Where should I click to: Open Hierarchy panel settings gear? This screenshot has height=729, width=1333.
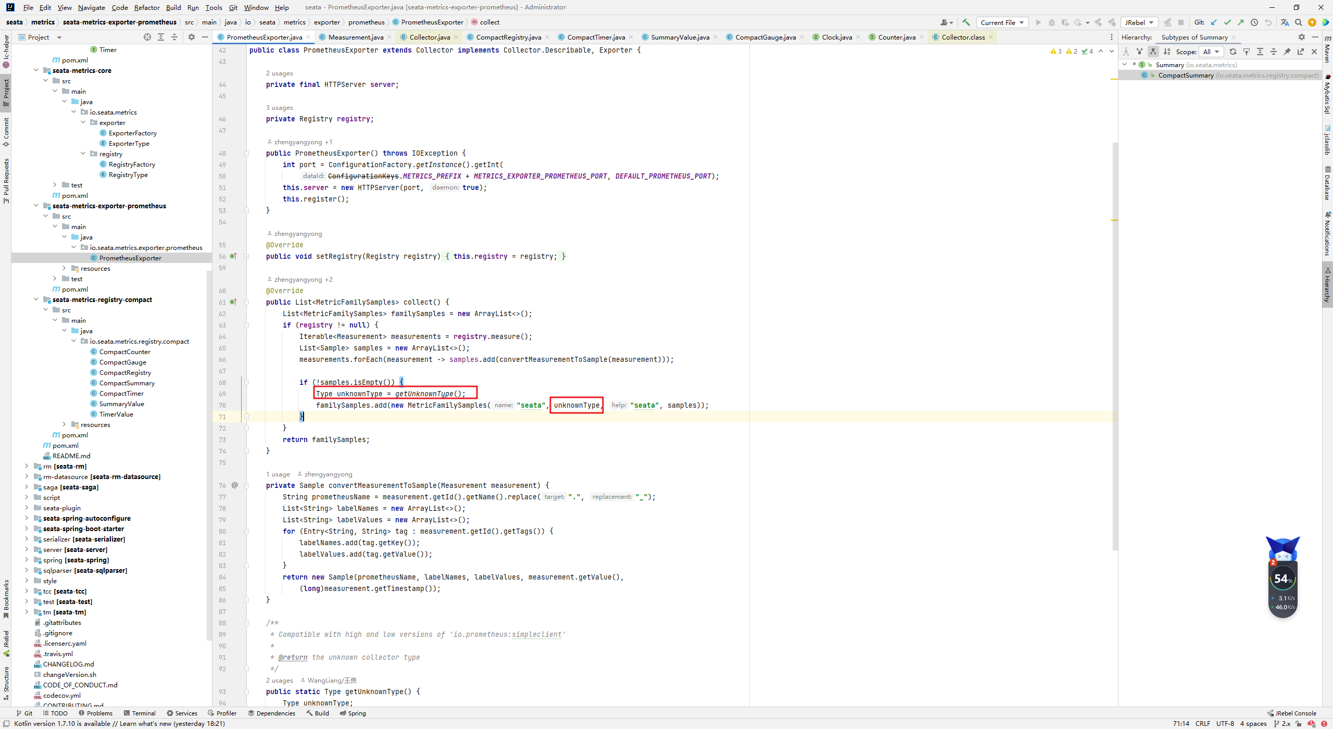(1302, 37)
